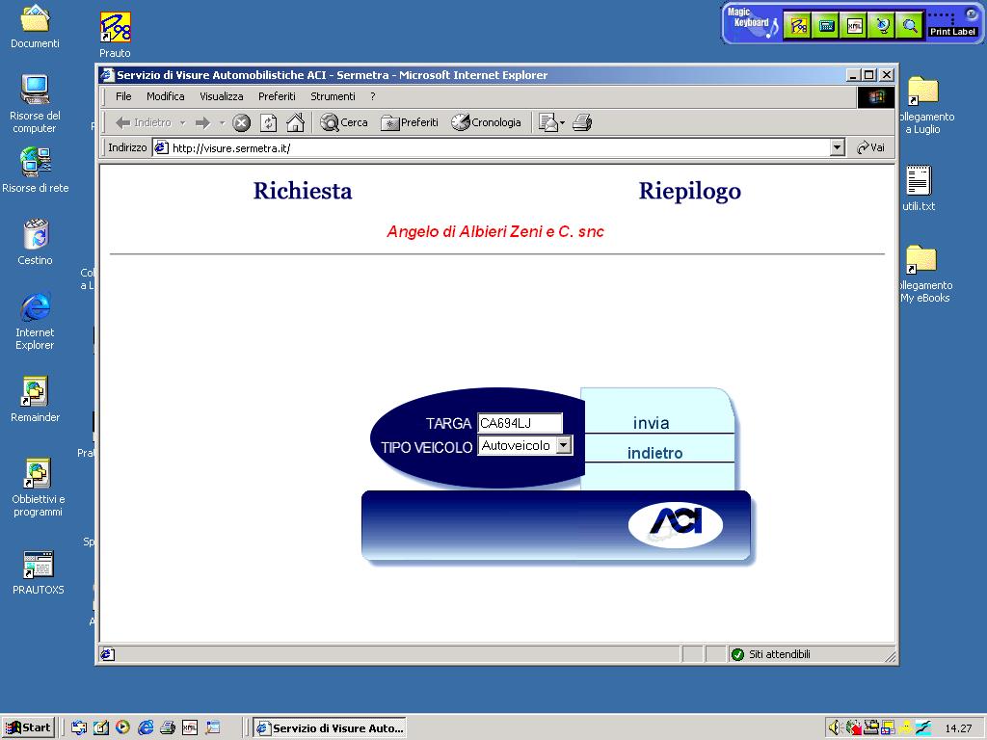Click the ACI logo on the form
Image resolution: width=987 pixels, height=740 pixels.
coord(676,523)
